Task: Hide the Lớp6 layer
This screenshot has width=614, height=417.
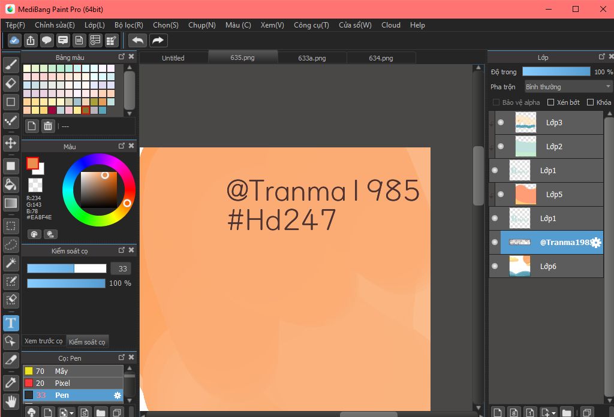Action: coord(495,267)
